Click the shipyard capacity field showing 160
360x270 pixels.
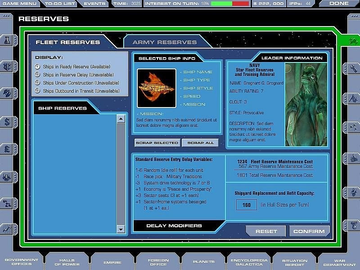[x=246, y=205]
